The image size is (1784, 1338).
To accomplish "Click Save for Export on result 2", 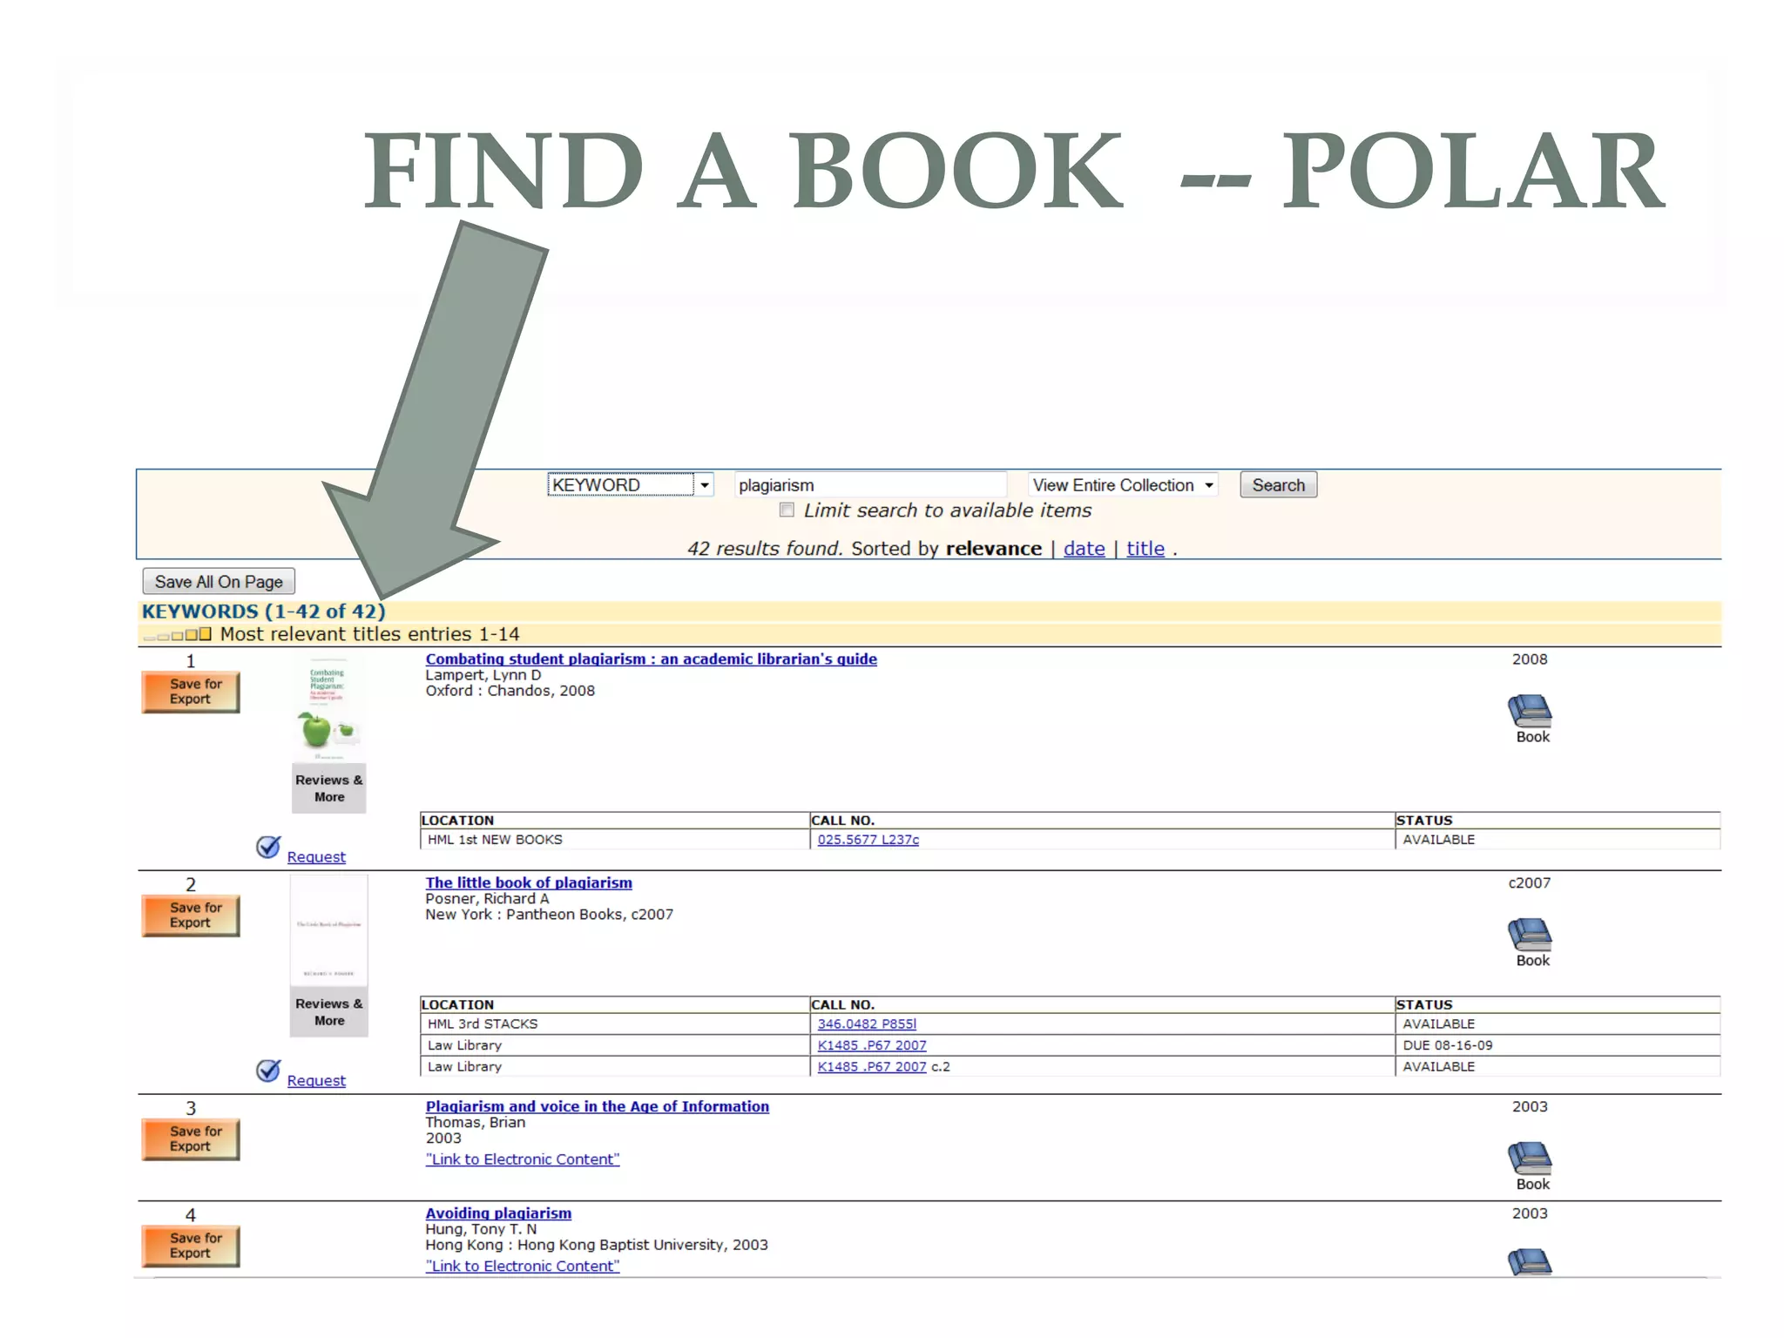I will click(191, 916).
